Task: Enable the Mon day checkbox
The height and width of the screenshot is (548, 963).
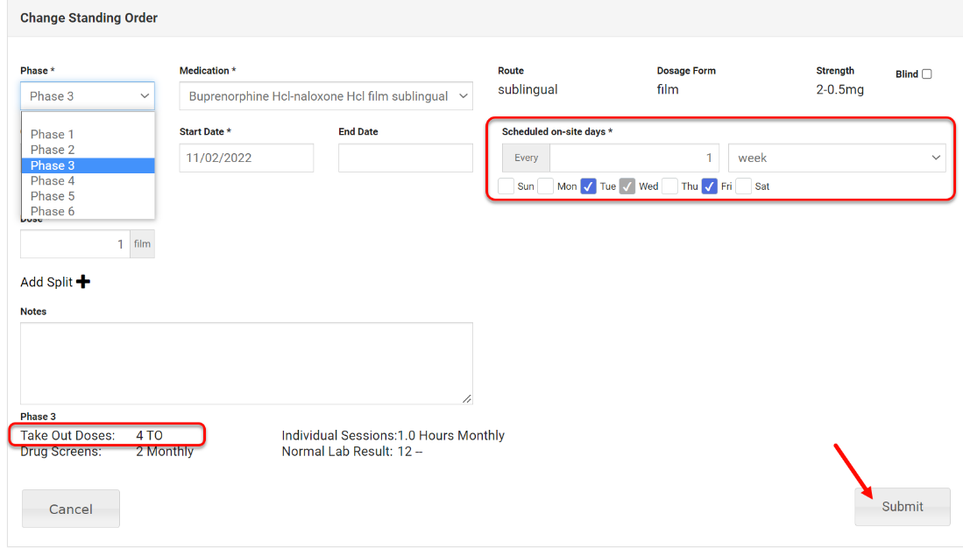Action: (x=546, y=186)
